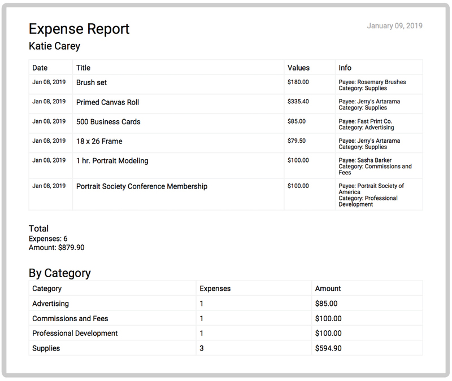Select the 500 Business Cards entry
This screenshot has height=381, width=452.
tap(108, 121)
